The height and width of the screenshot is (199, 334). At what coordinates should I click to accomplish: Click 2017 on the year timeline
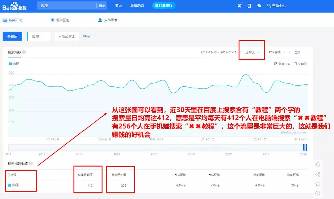pos(228,154)
